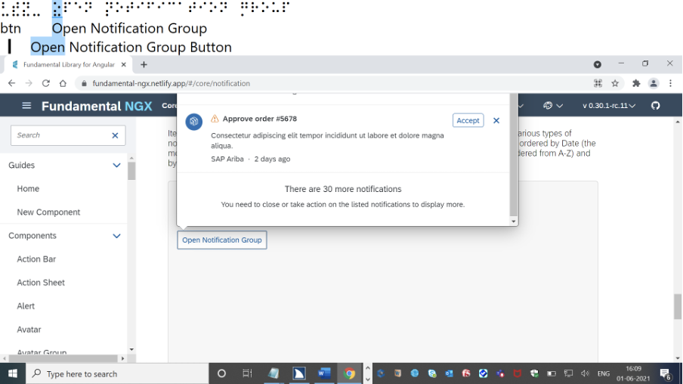Open the New Component guide
683x384 pixels.
[48, 212]
